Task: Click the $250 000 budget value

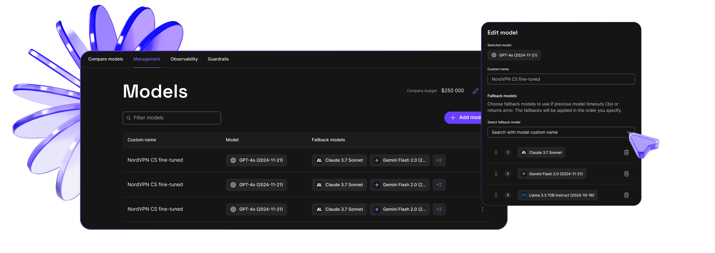Action: pos(453,91)
